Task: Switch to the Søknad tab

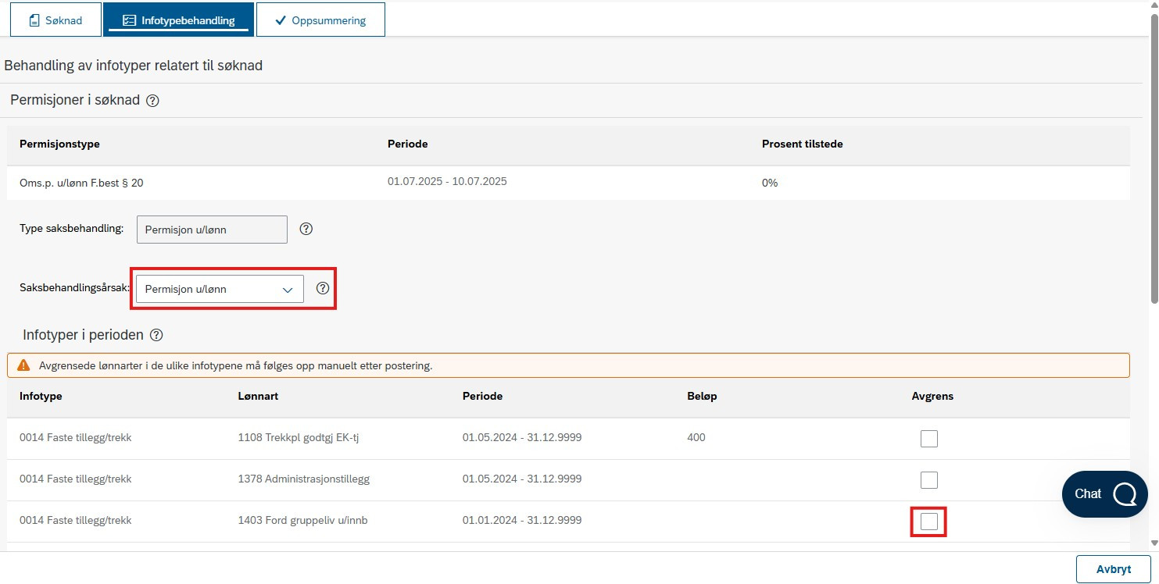Action: 55,20
